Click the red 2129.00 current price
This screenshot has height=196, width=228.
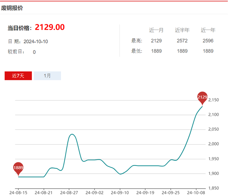50,27
